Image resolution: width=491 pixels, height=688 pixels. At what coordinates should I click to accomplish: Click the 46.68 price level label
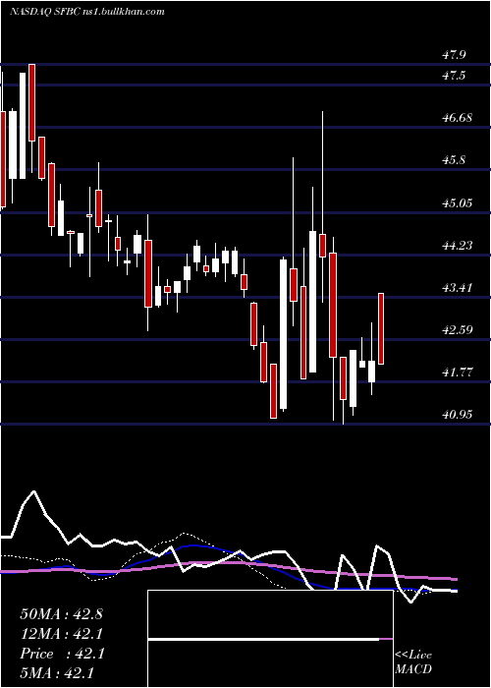(x=457, y=118)
